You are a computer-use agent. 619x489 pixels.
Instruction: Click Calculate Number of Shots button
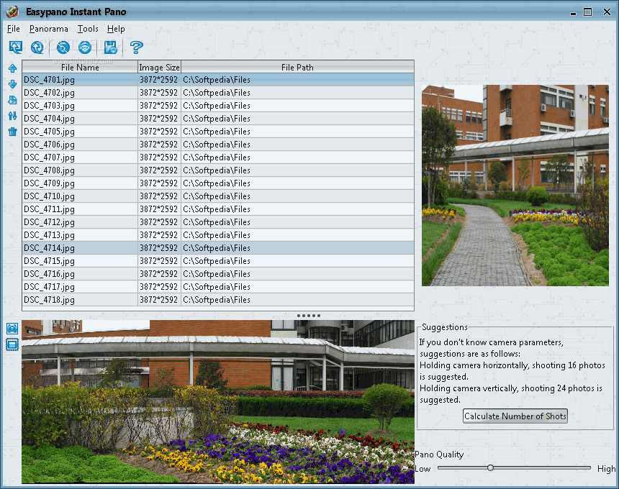point(515,416)
